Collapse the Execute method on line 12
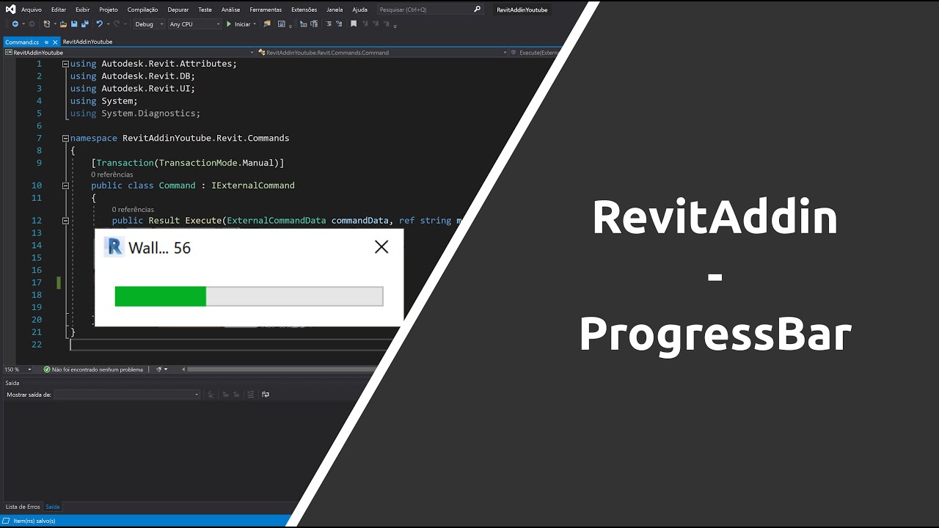The width and height of the screenshot is (939, 528). 65,220
